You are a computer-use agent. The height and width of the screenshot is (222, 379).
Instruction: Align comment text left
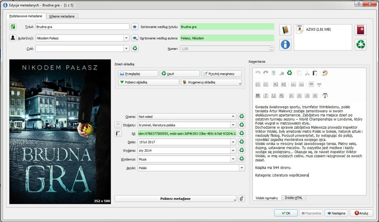pos(292,96)
